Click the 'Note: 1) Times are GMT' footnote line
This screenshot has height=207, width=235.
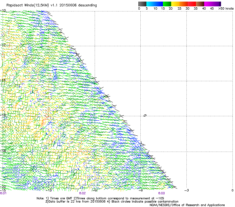coord(100,198)
